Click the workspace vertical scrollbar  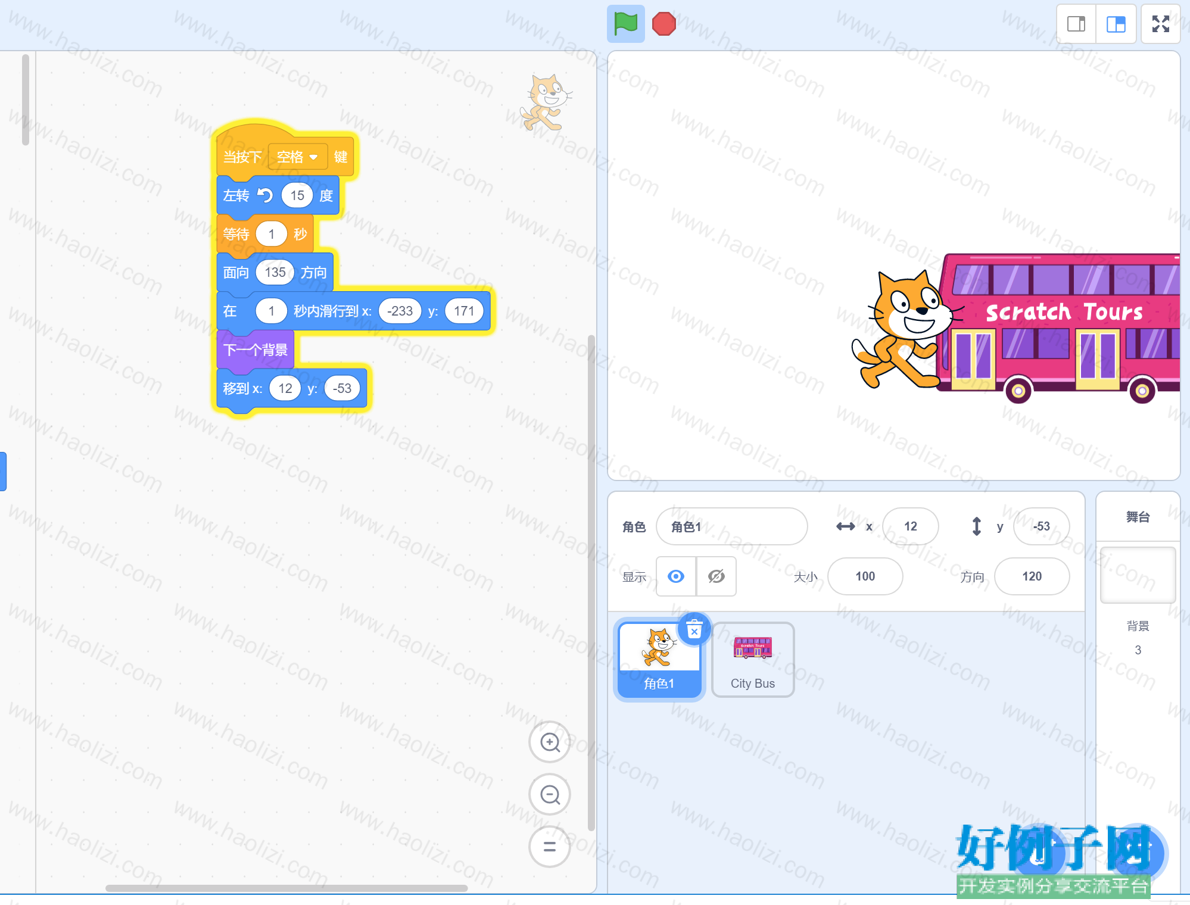591,582
